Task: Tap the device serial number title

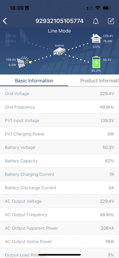Action: click(59, 21)
